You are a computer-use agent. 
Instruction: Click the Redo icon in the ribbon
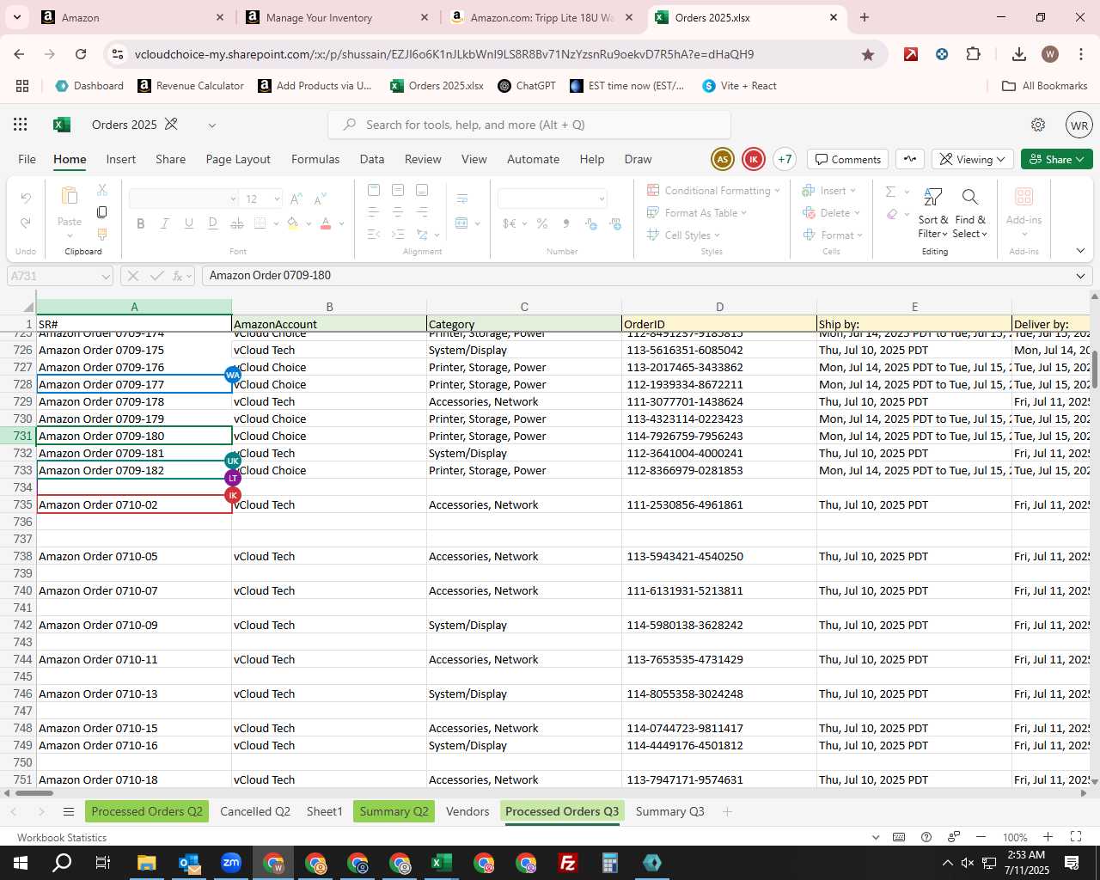click(x=26, y=223)
